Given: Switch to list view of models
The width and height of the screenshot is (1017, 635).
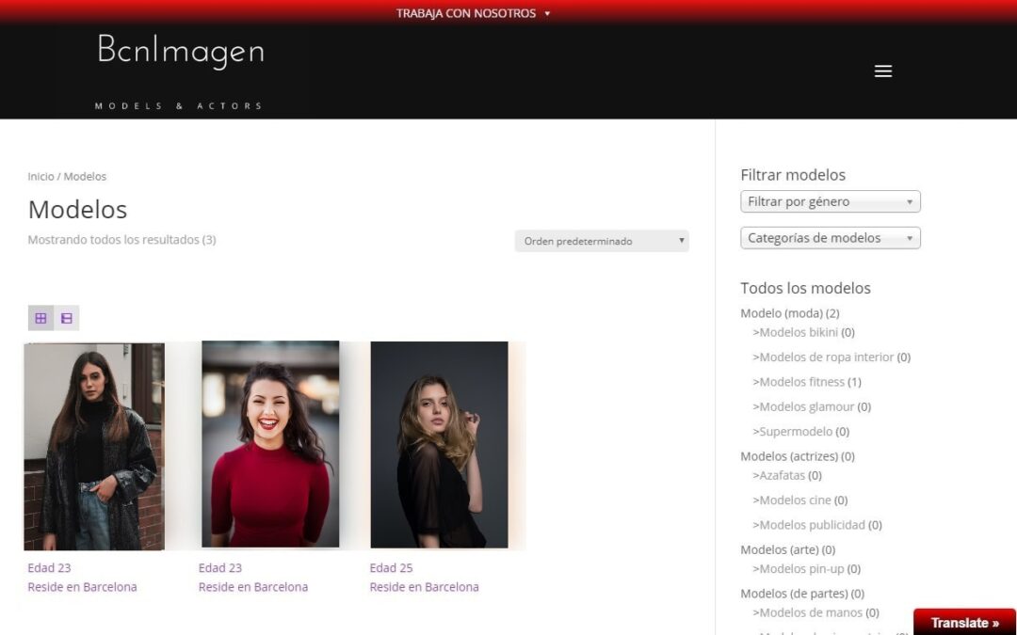Looking at the screenshot, I should coord(66,318).
